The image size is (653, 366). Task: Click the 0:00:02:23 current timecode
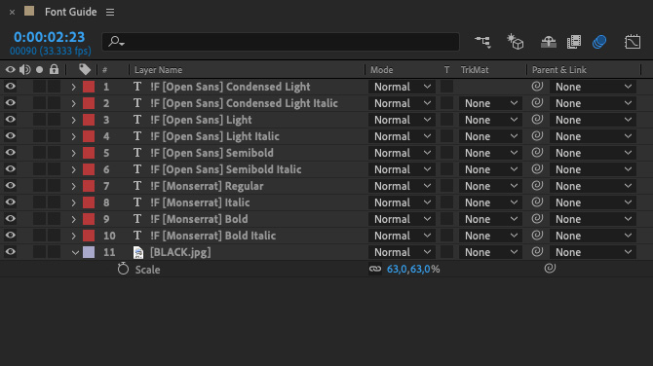[x=49, y=37]
